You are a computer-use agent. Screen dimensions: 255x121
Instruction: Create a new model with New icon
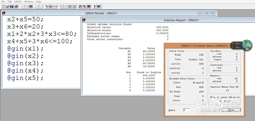coord(3,7)
